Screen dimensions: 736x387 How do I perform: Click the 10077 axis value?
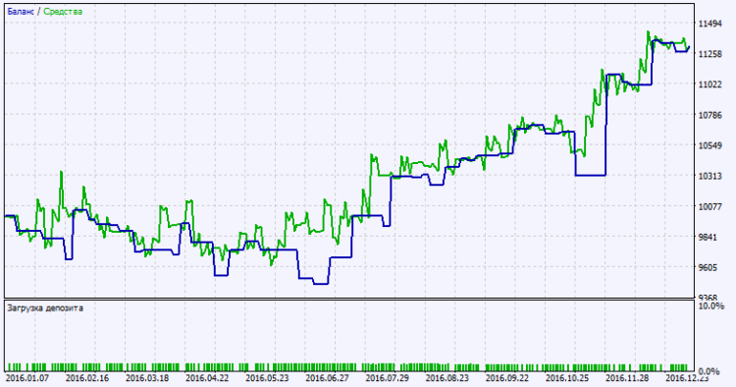click(710, 206)
